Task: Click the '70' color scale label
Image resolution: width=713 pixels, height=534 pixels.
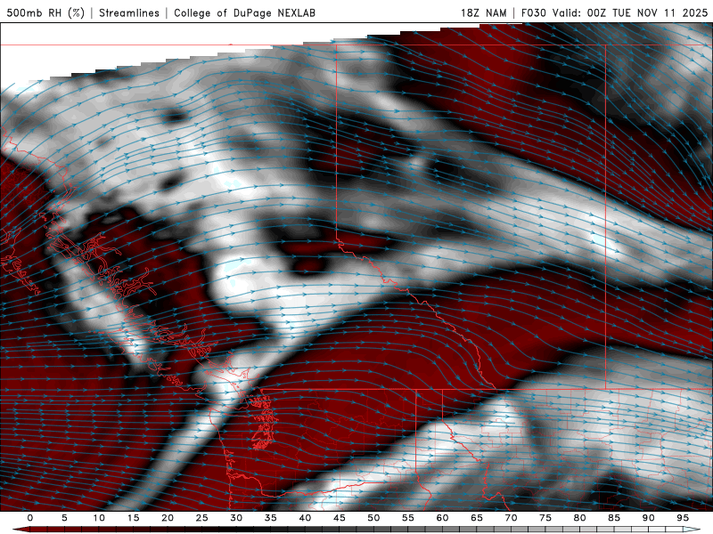Action: tap(511, 518)
